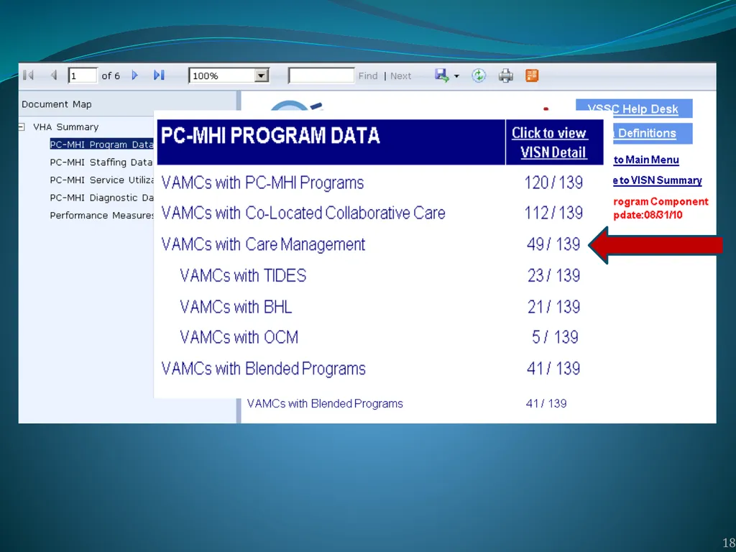Go to first page of report

(28, 75)
